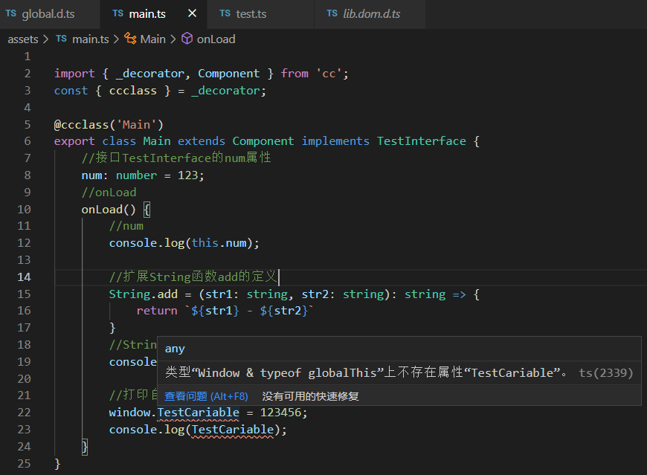
Task: Click the TS icon in the main.ts breadcrumb
Action: 61,39
